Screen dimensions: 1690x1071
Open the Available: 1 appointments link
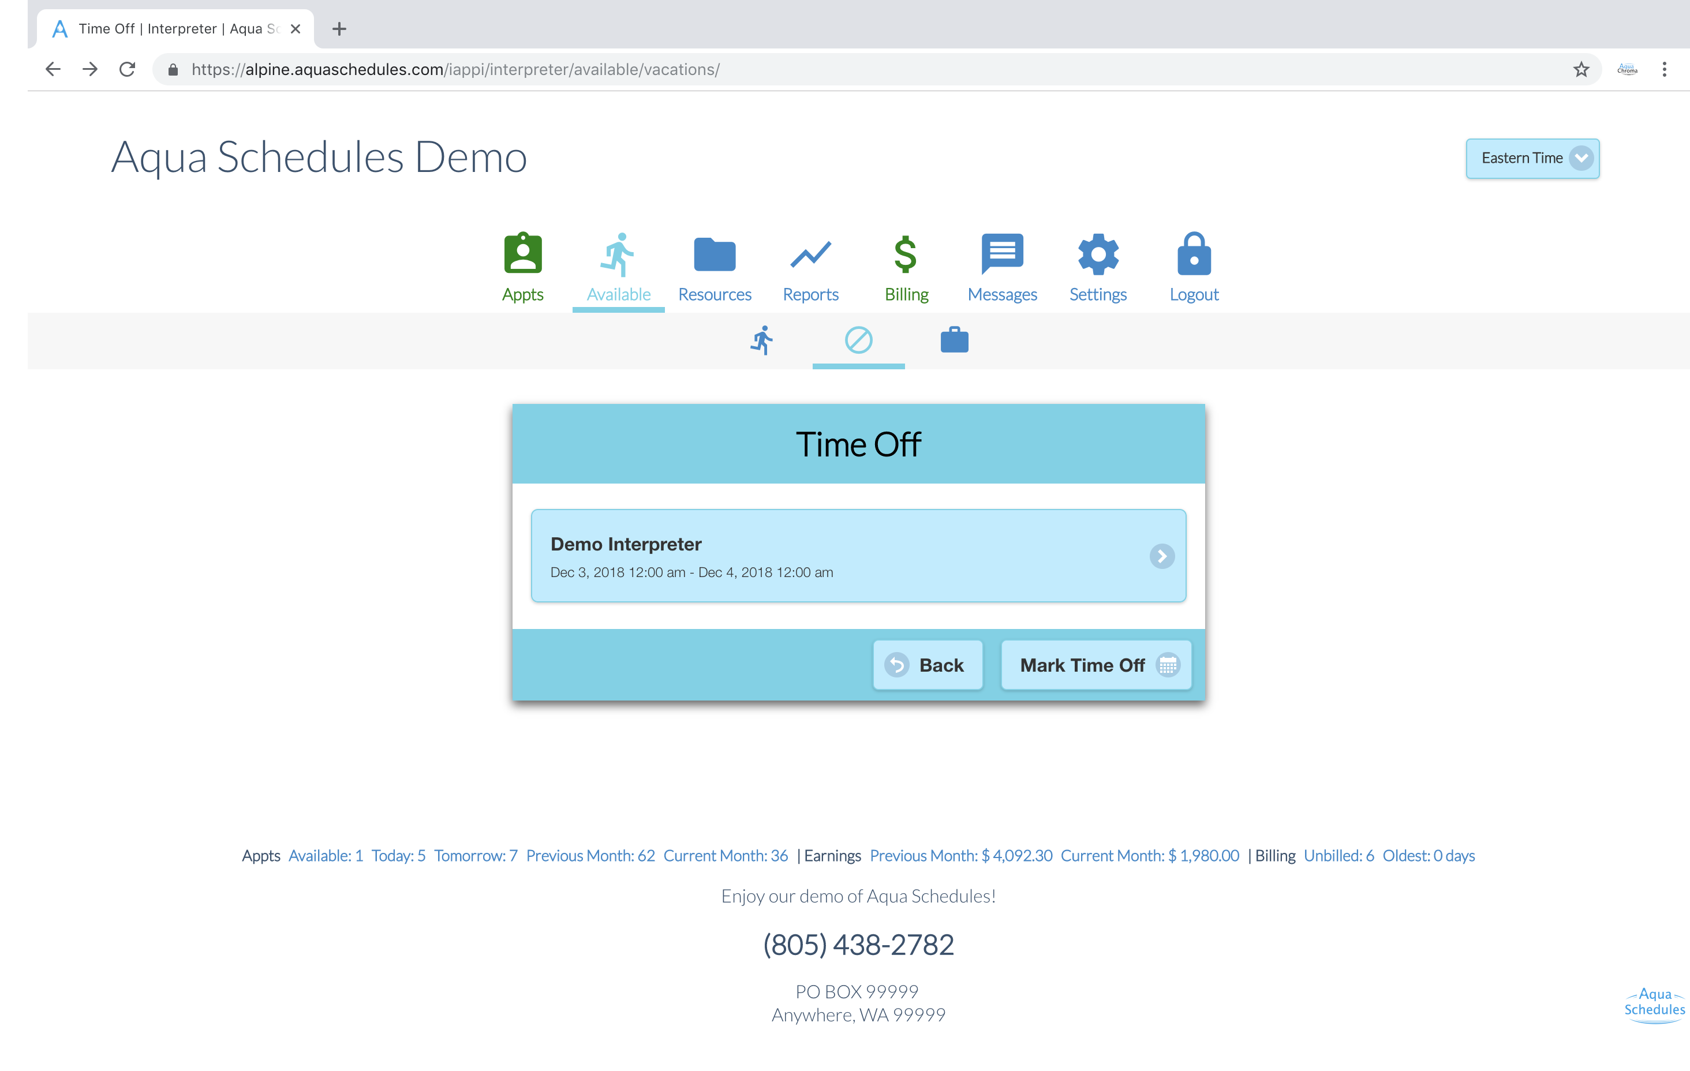[x=326, y=856]
